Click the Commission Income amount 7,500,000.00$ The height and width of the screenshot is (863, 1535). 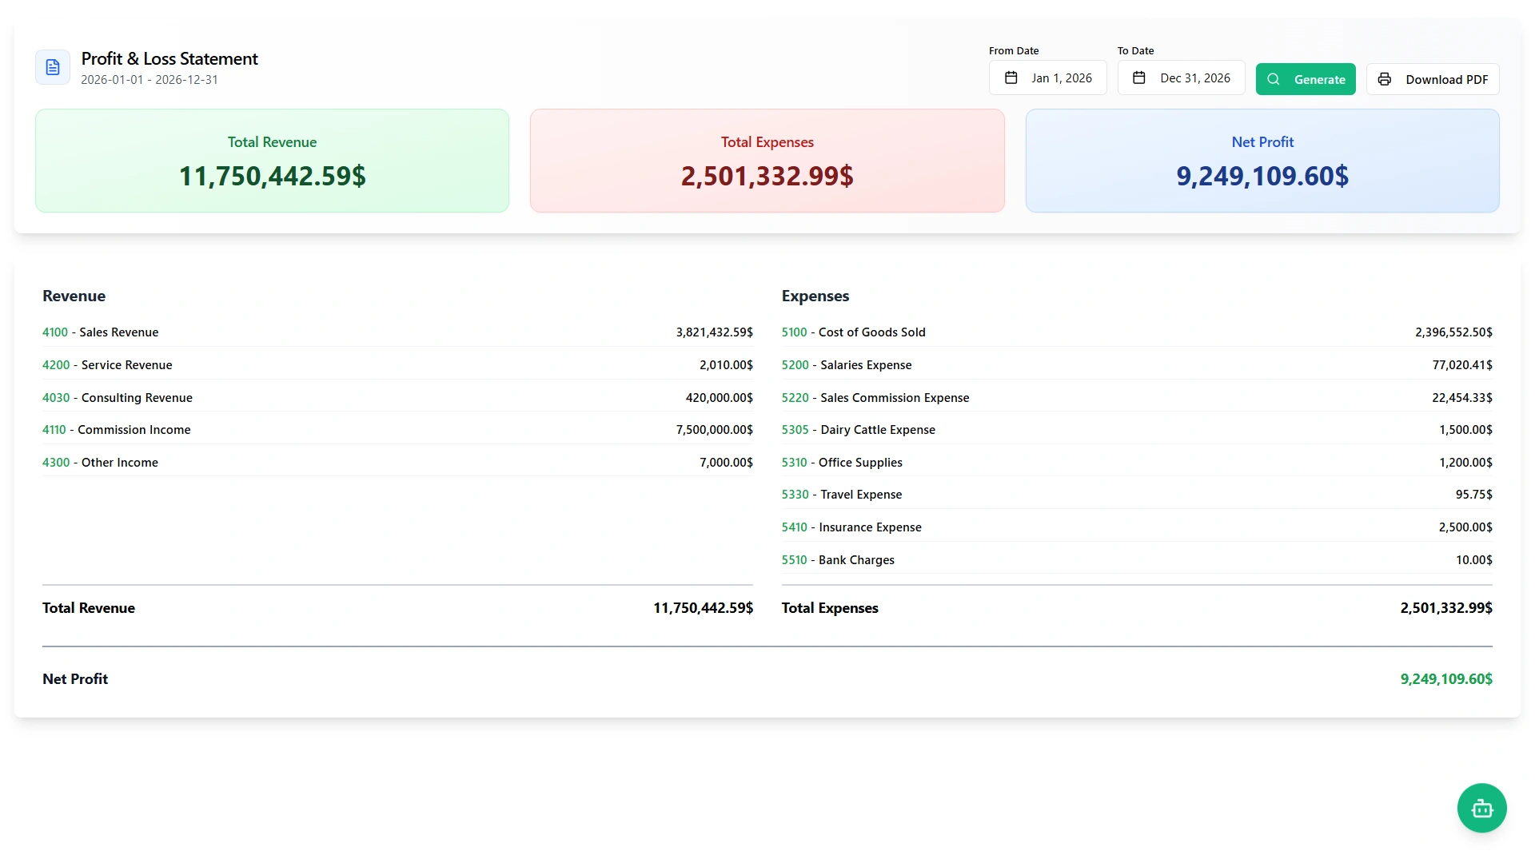(714, 430)
